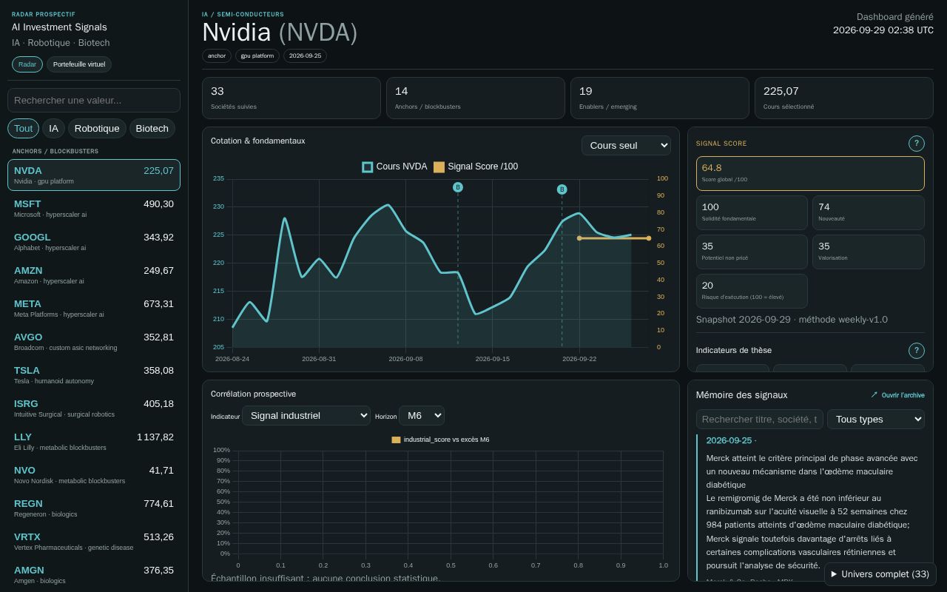Select VRTX Vertex Pharmaceuticals row

(x=94, y=542)
